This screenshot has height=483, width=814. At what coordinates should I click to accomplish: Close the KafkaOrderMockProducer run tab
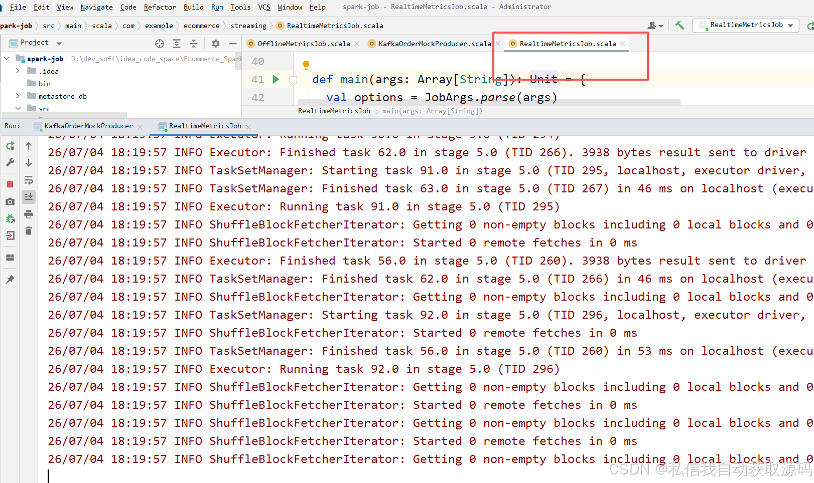pos(140,127)
